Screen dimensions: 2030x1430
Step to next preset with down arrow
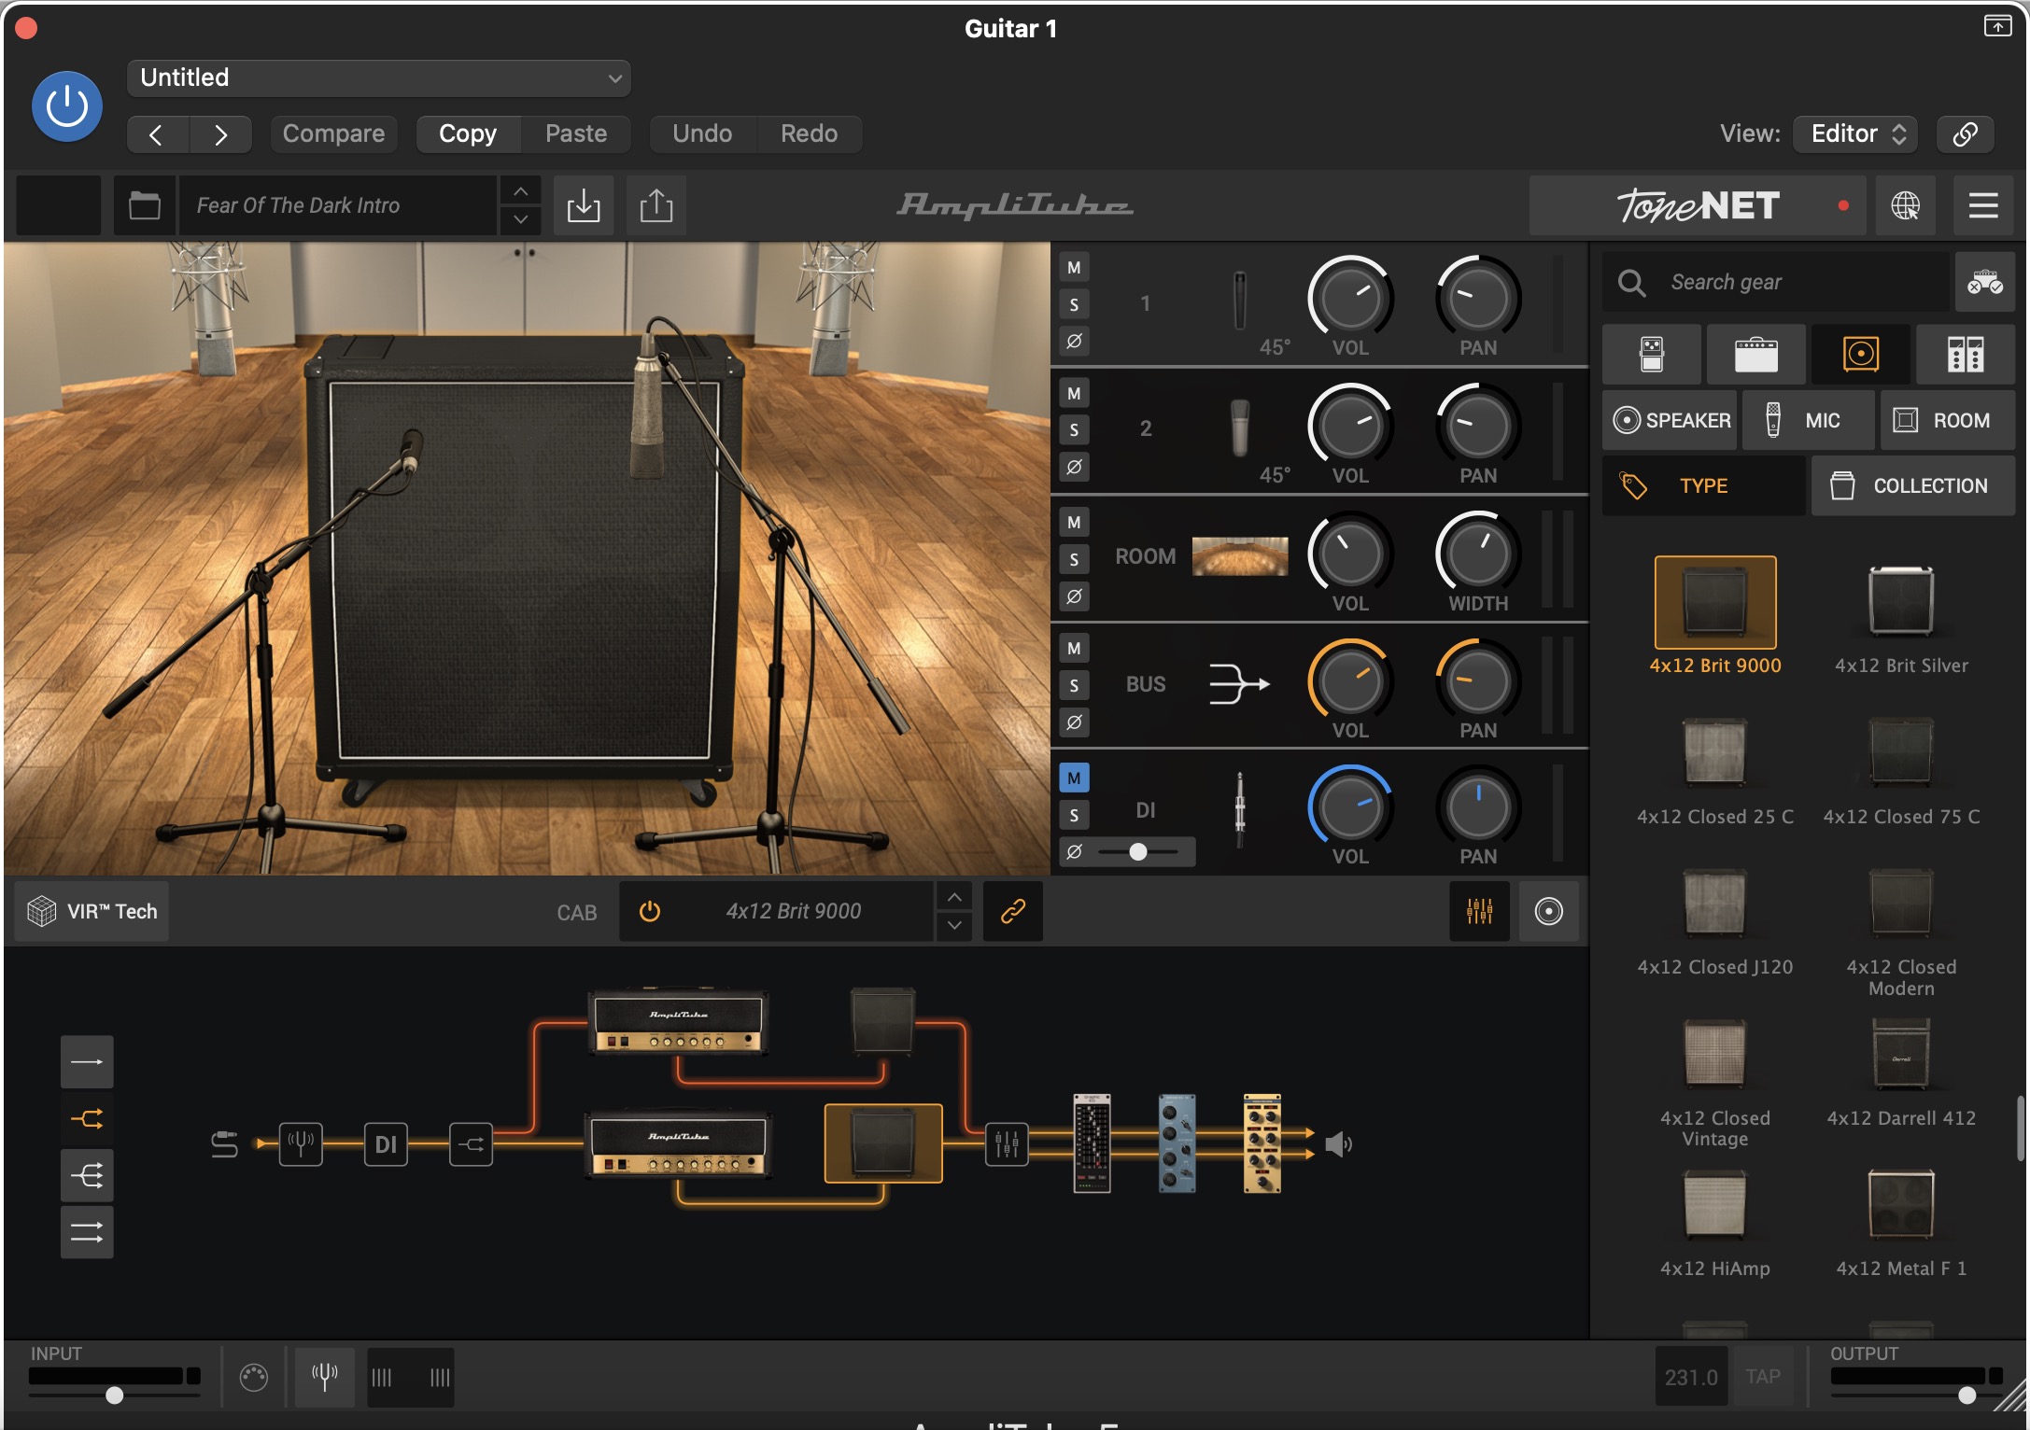(520, 220)
